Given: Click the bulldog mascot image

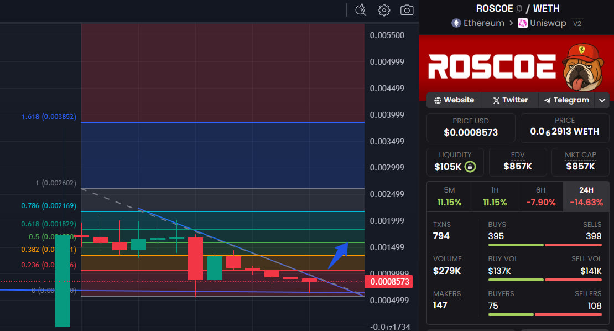Looking at the screenshot, I should (x=582, y=66).
